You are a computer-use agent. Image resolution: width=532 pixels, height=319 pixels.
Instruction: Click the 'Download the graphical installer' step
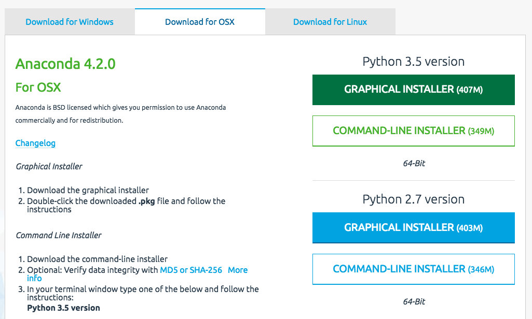tap(88, 191)
